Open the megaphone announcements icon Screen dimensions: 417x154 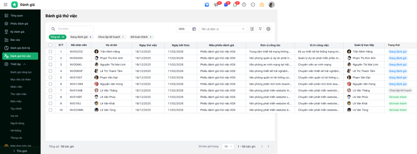(216, 5)
